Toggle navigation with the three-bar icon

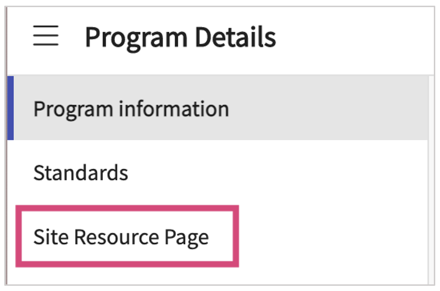tap(46, 36)
